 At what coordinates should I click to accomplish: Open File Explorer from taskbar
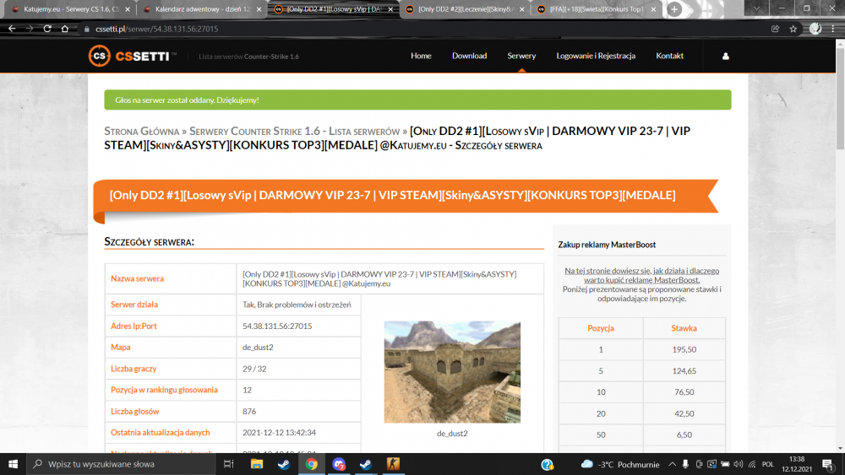(x=257, y=464)
